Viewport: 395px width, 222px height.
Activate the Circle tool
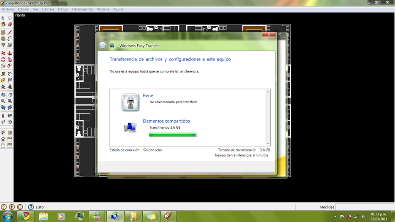click(x=3, y=39)
